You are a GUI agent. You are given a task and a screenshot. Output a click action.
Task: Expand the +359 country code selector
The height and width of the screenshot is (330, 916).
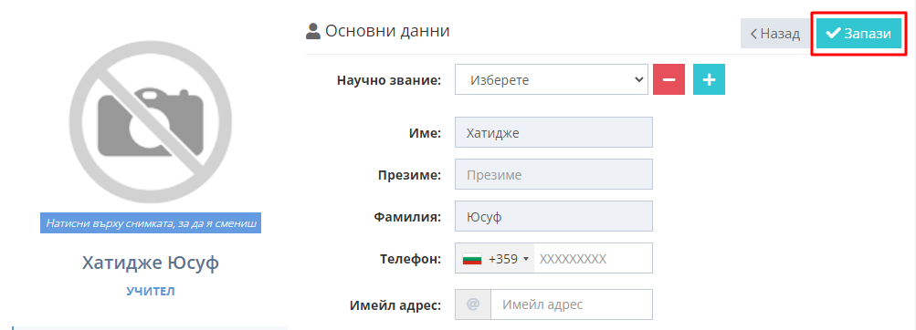click(x=495, y=258)
